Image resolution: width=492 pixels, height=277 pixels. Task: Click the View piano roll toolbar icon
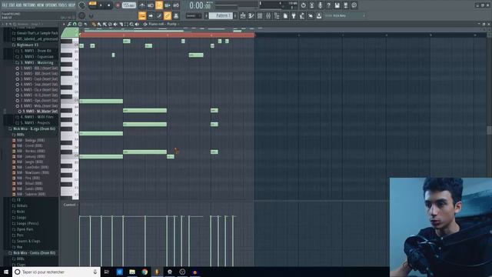click(x=251, y=15)
